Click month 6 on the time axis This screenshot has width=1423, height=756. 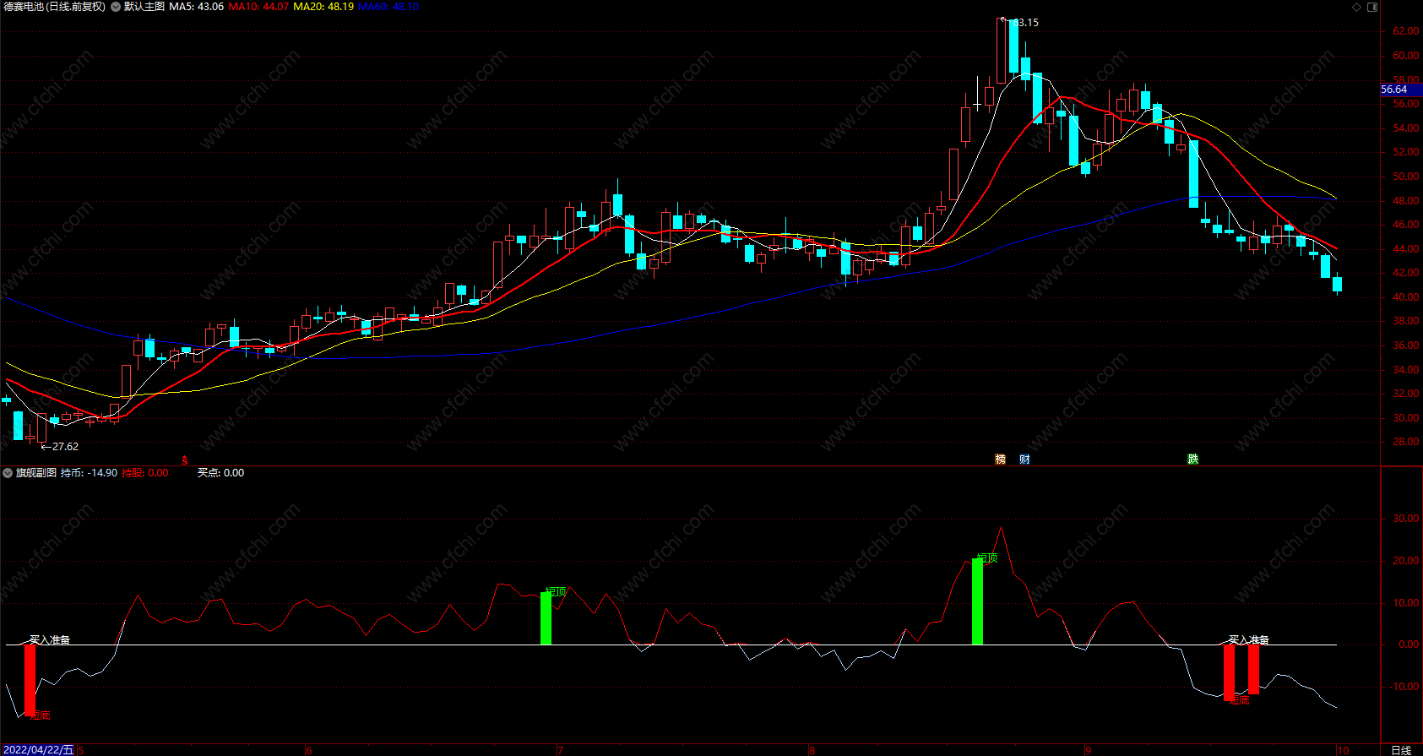tap(309, 750)
